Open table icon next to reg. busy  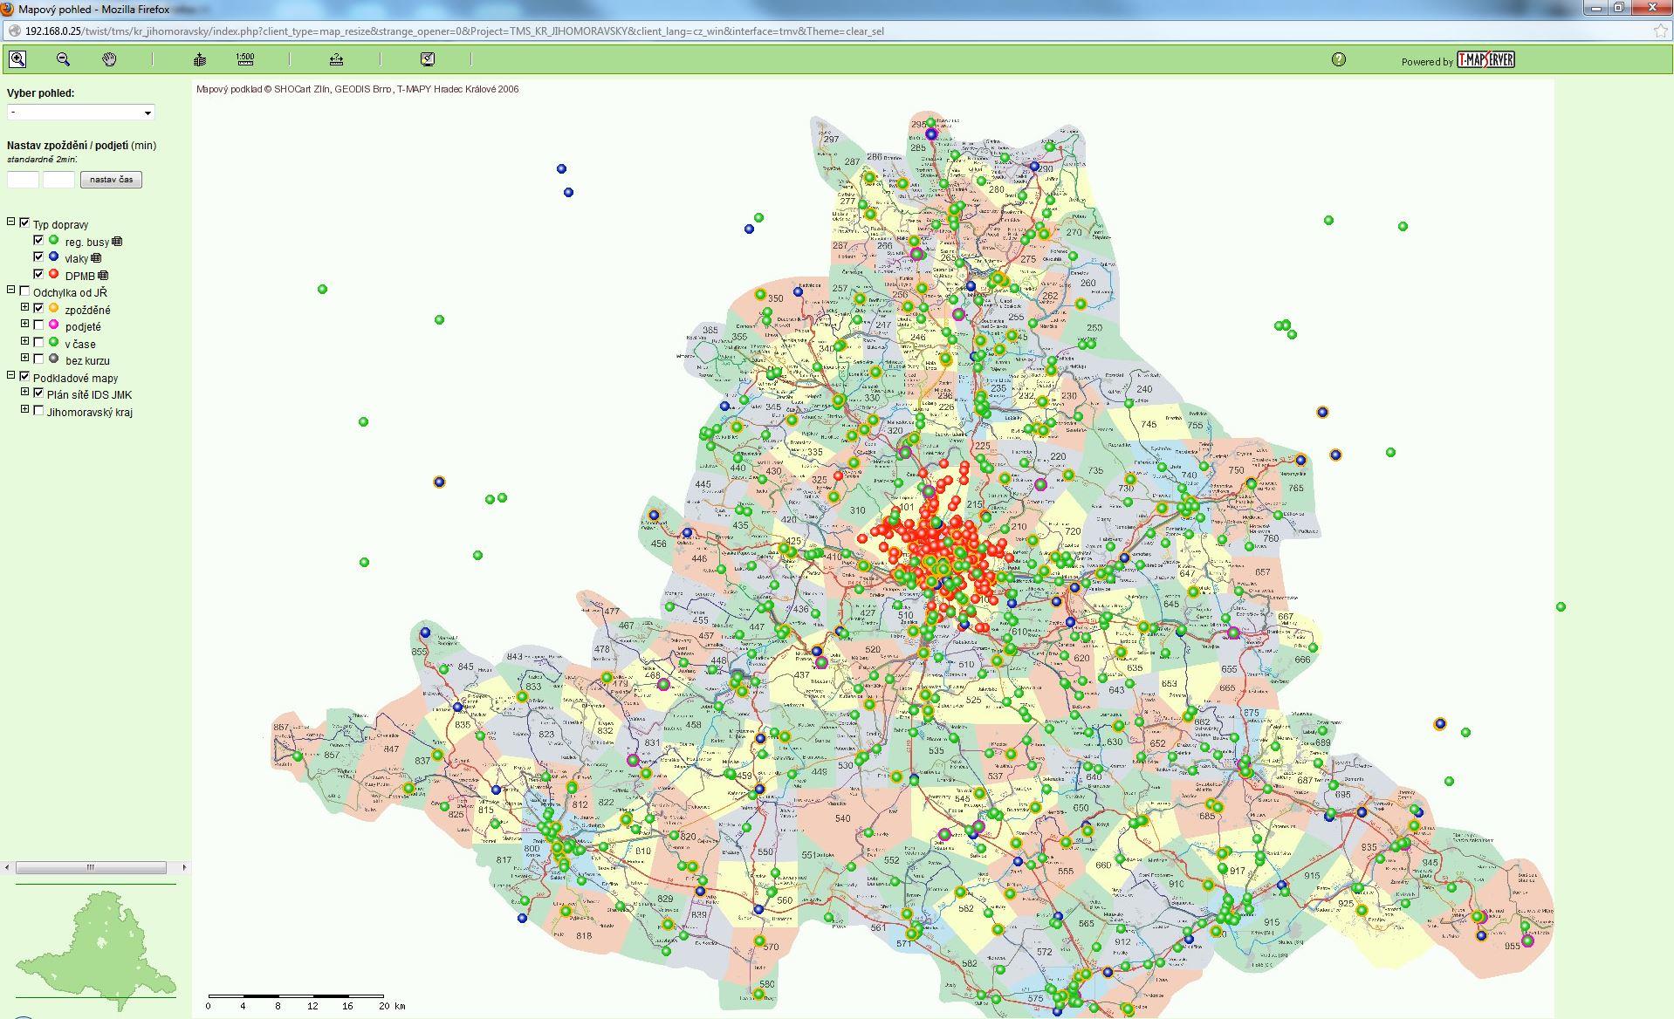pos(117,242)
